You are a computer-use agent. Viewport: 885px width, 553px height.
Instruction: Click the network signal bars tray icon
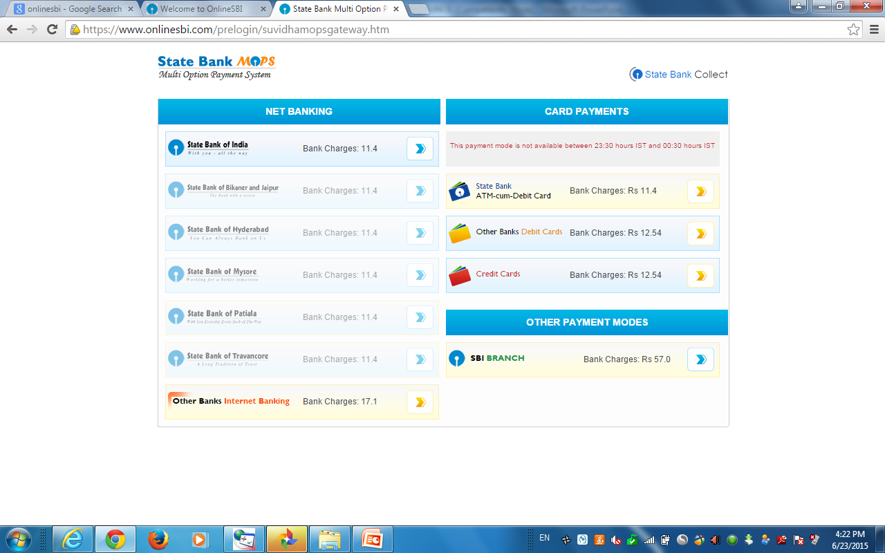click(x=649, y=540)
